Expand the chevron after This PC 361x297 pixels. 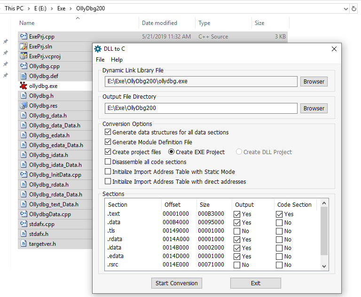pos(29,9)
